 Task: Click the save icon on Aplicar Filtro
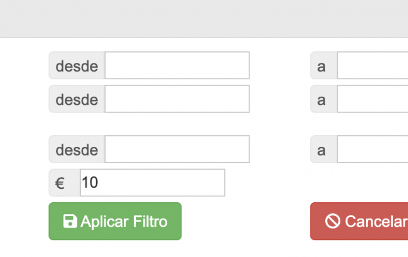click(71, 221)
